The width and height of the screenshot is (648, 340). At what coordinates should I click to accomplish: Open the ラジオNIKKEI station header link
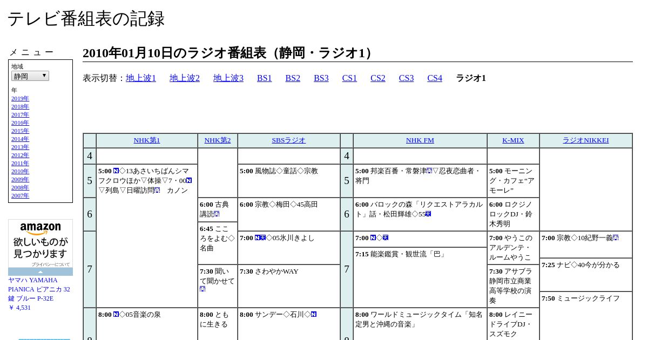click(x=586, y=140)
